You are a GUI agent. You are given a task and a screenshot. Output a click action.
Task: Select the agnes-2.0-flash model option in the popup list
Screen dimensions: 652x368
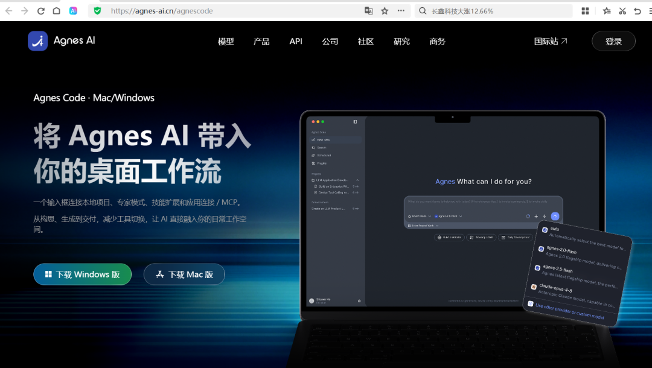click(580, 257)
